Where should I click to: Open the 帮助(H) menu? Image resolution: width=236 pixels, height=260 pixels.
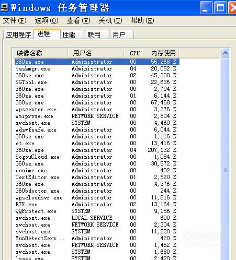coord(142,21)
